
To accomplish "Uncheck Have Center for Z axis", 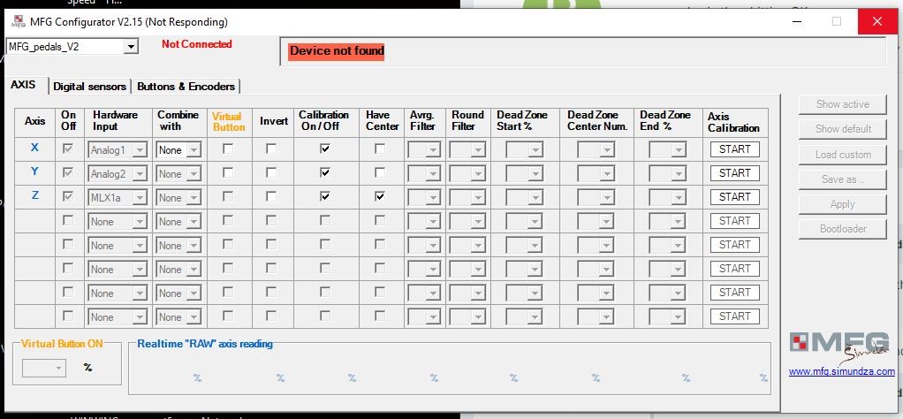I will tap(380, 196).
